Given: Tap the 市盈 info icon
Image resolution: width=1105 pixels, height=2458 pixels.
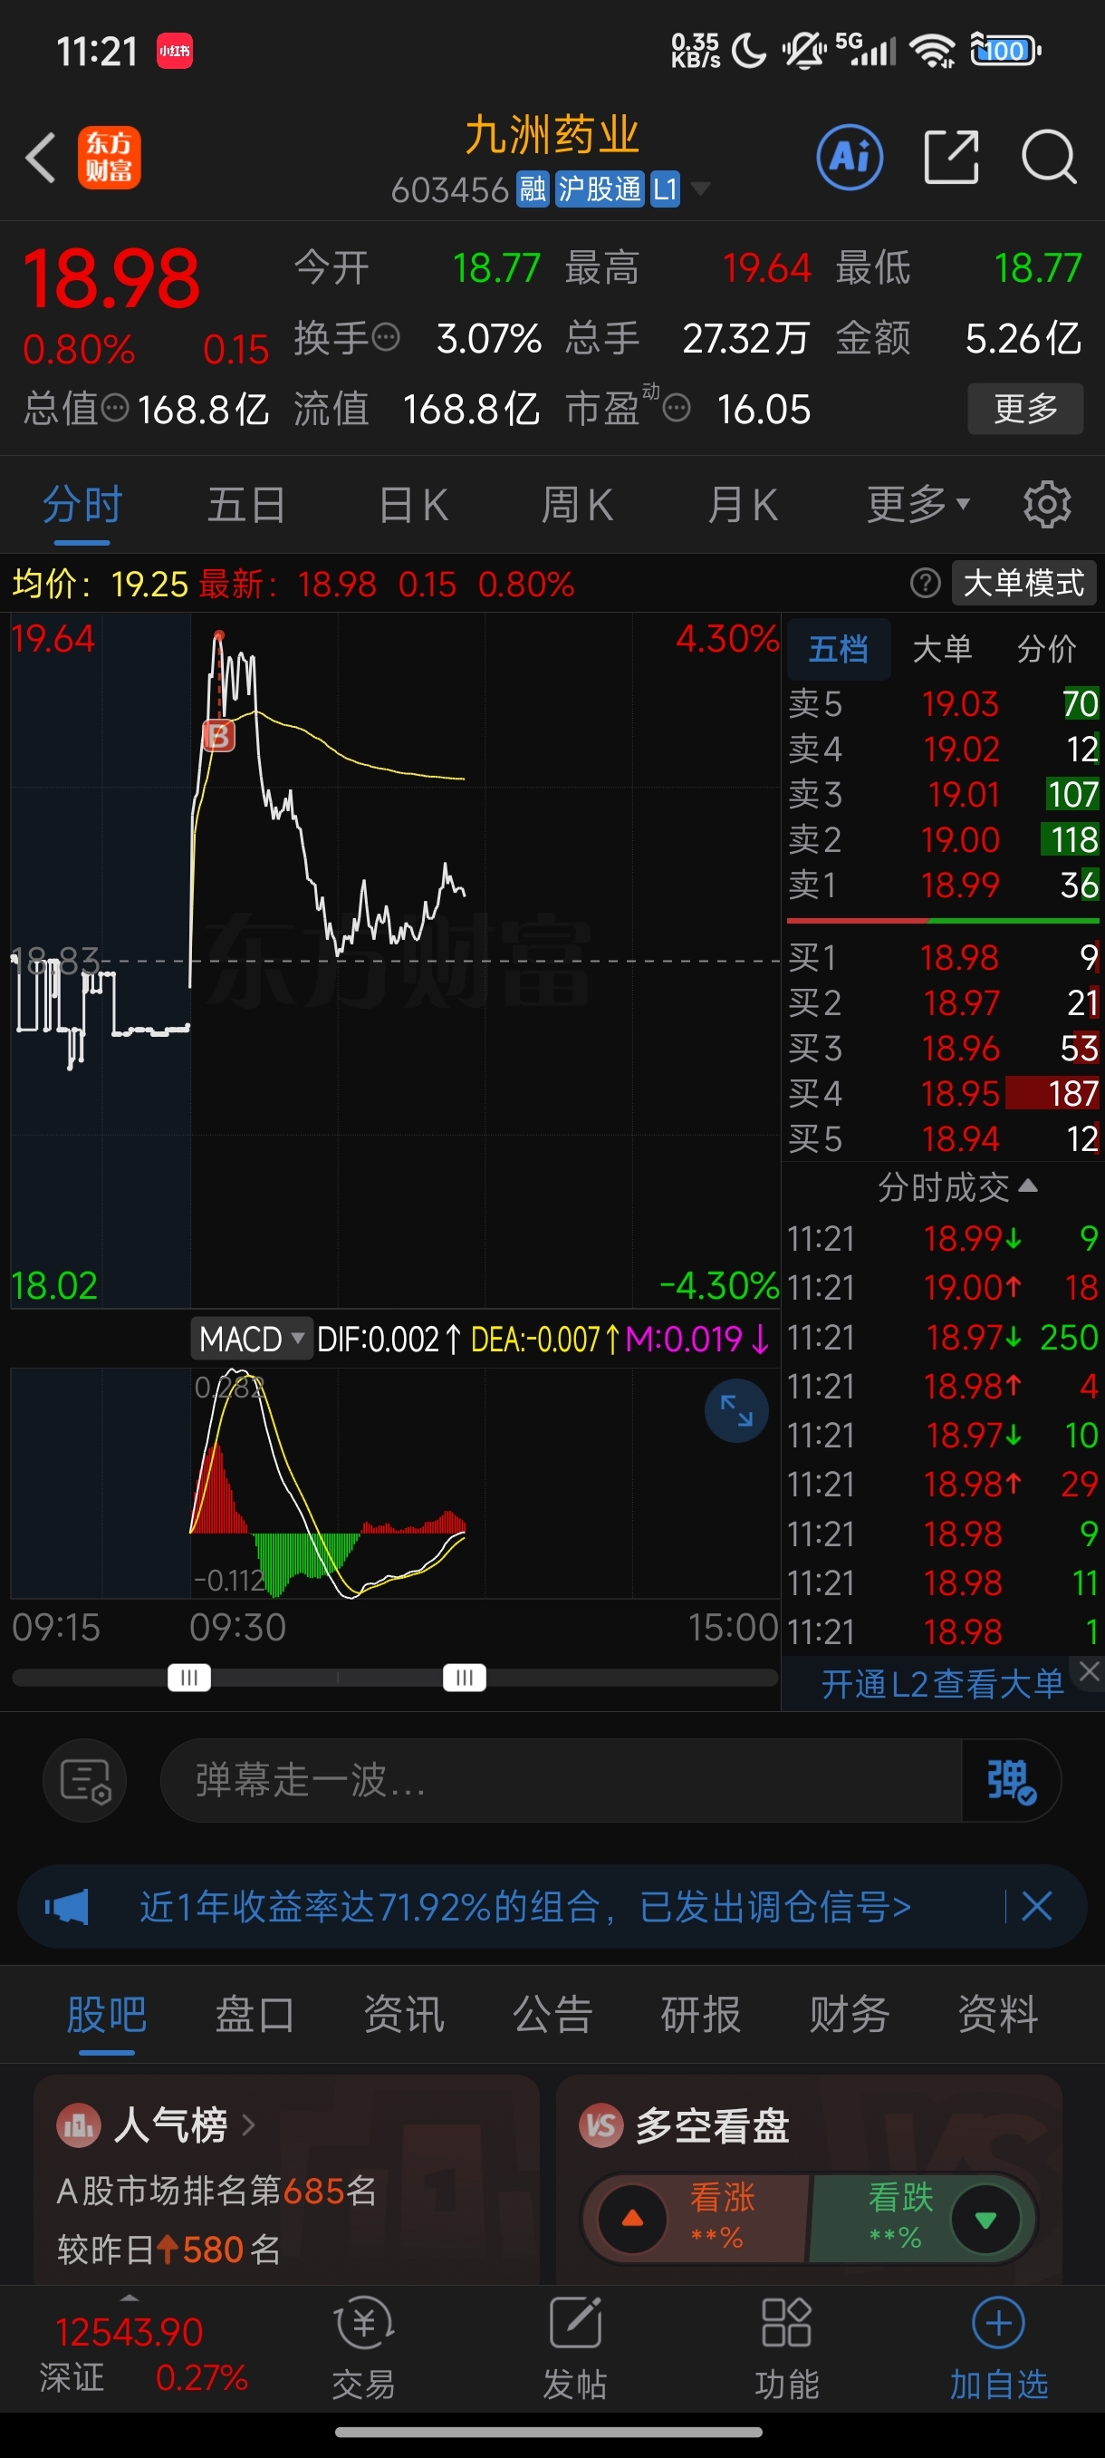Looking at the screenshot, I should 676,409.
